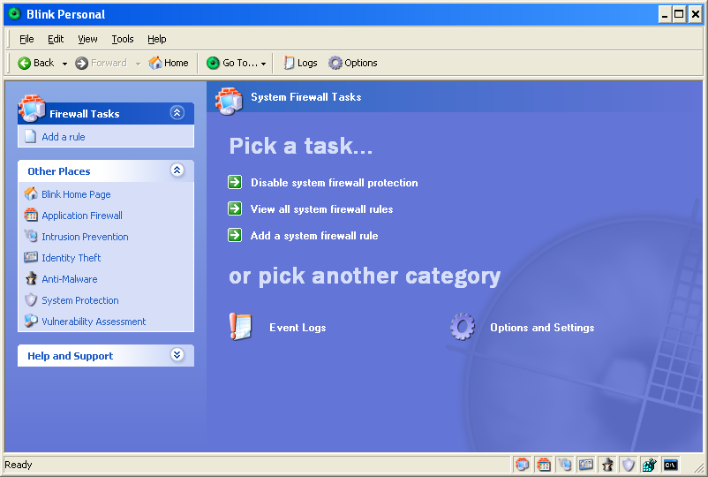Open the File menu
Viewport: 708px width, 477px height.
(26, 39)
